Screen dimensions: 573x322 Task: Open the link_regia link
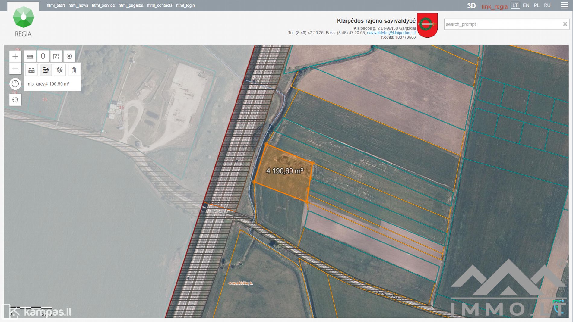[494, 7]
